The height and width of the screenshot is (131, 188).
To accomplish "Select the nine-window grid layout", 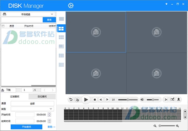I will [x=61, y=56].
